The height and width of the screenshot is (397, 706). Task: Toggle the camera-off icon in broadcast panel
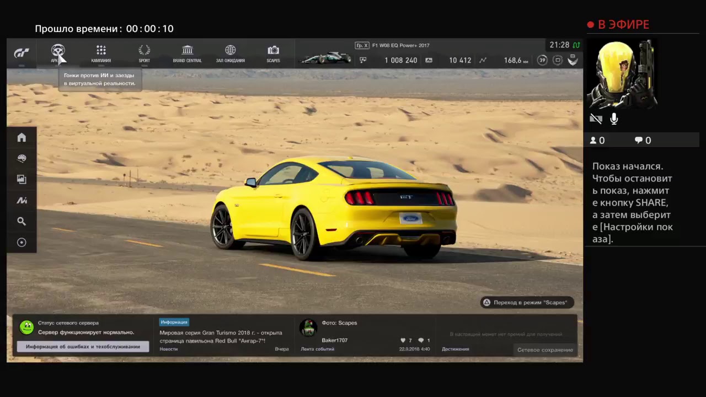596,119
